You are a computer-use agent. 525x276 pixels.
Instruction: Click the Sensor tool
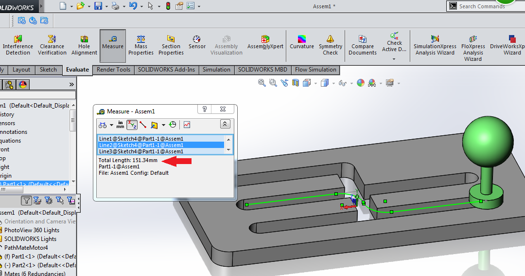(x=197, y=42)
